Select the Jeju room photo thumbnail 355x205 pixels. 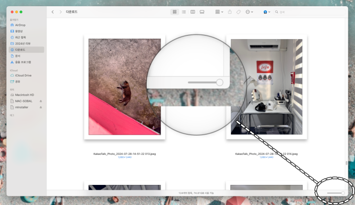267,87
